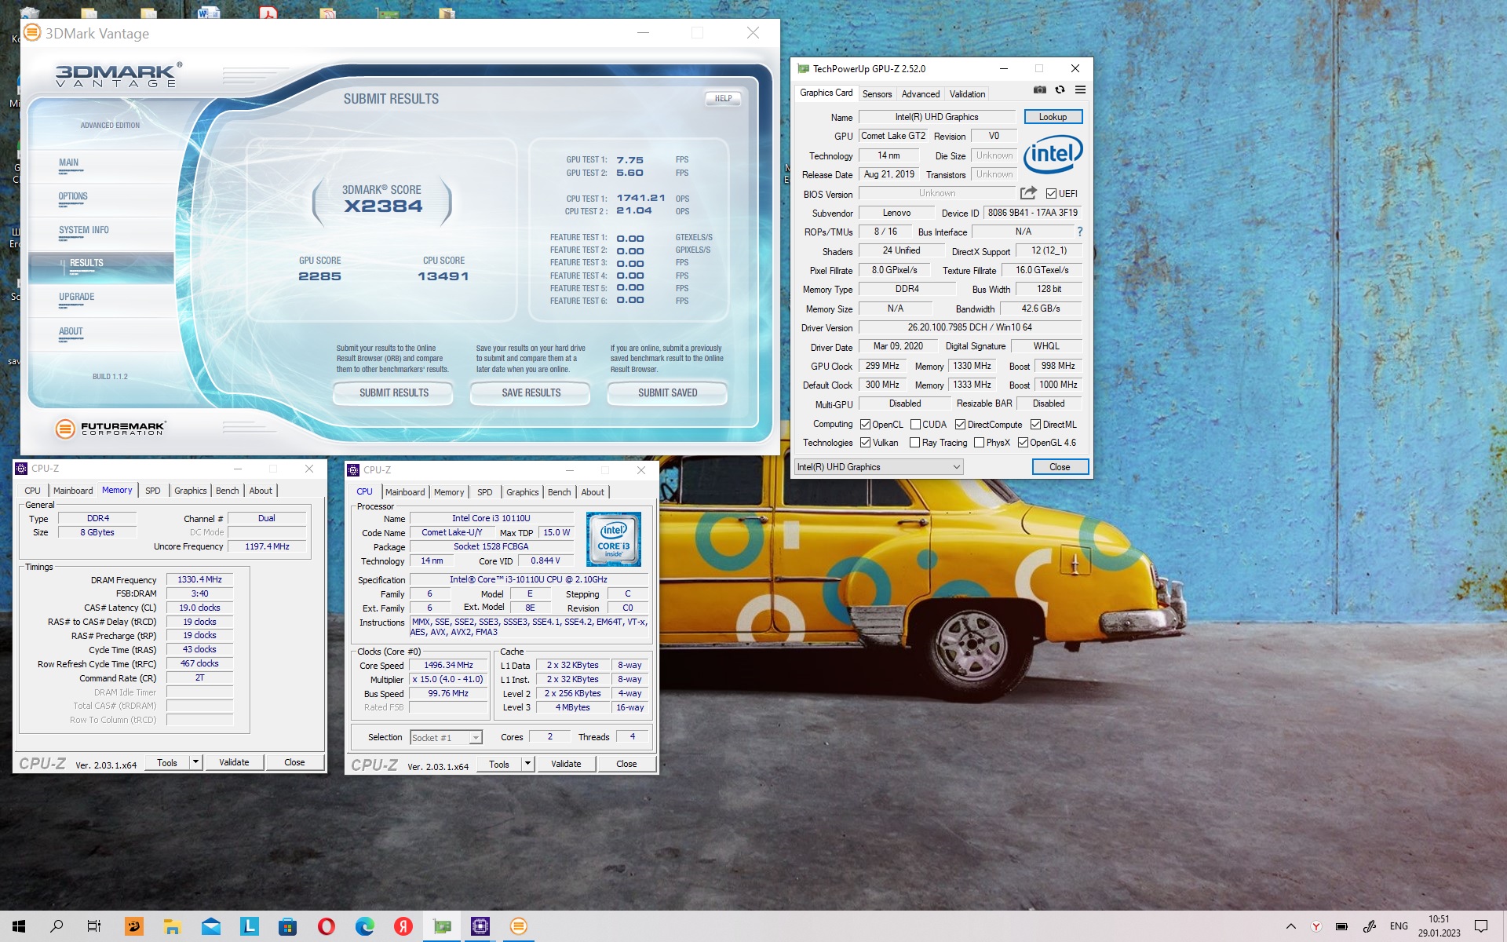Click the Lookup button in GPU-Z
This screenshot has width=1507, height=942.
coord(1053,117)
